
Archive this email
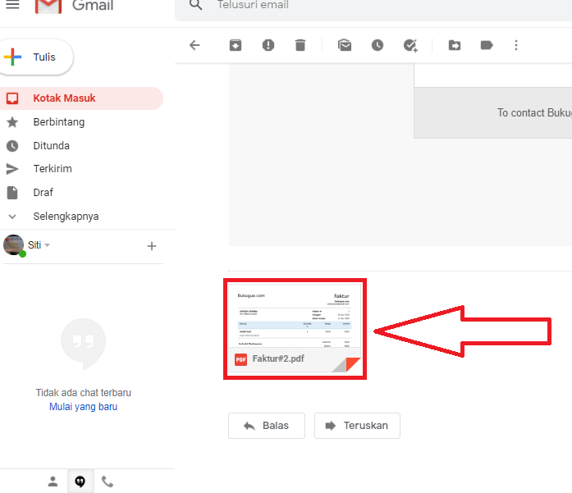236,45
